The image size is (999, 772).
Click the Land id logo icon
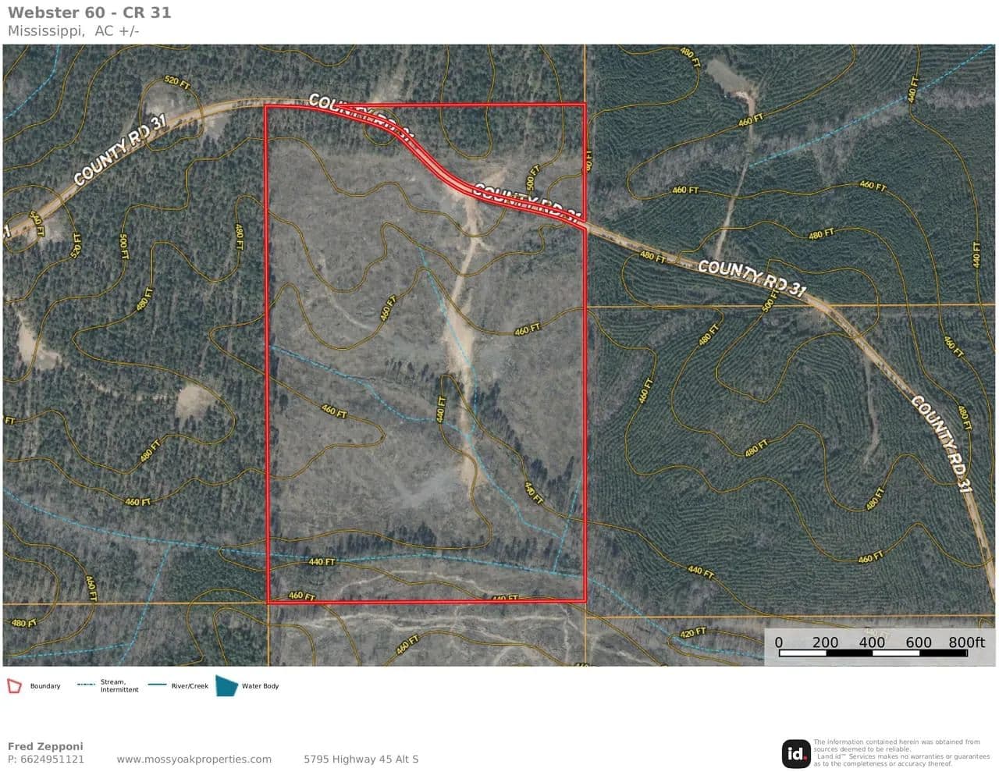(795, 753)
